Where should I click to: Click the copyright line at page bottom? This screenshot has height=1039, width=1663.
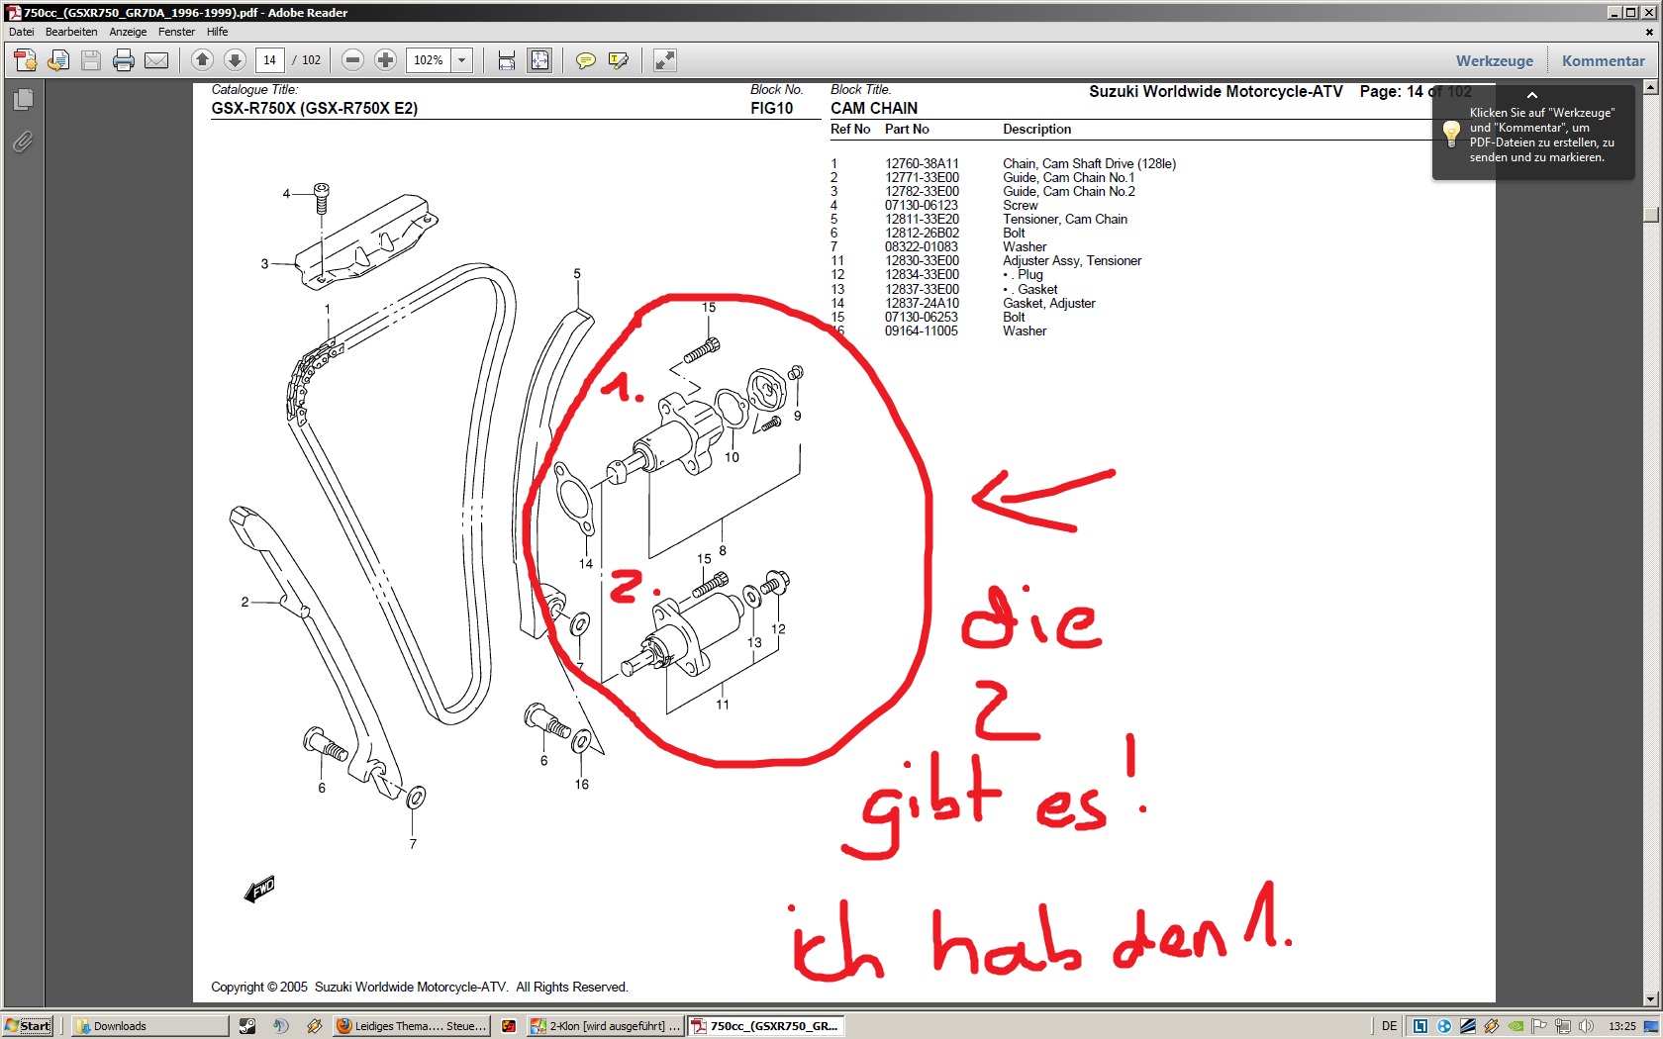(x=420, y=988)
